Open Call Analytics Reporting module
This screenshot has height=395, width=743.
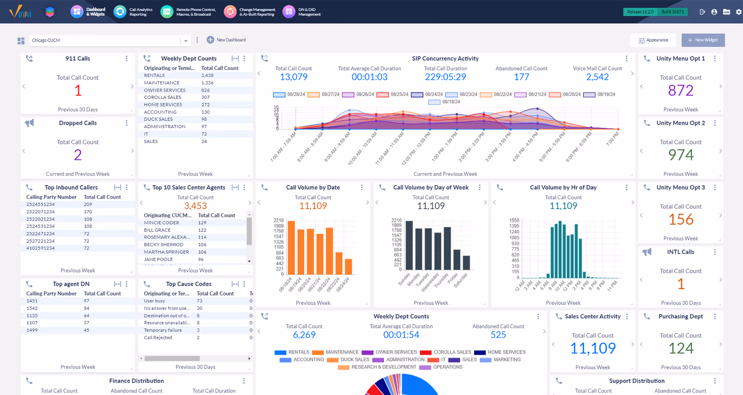[x=120, y=12]
